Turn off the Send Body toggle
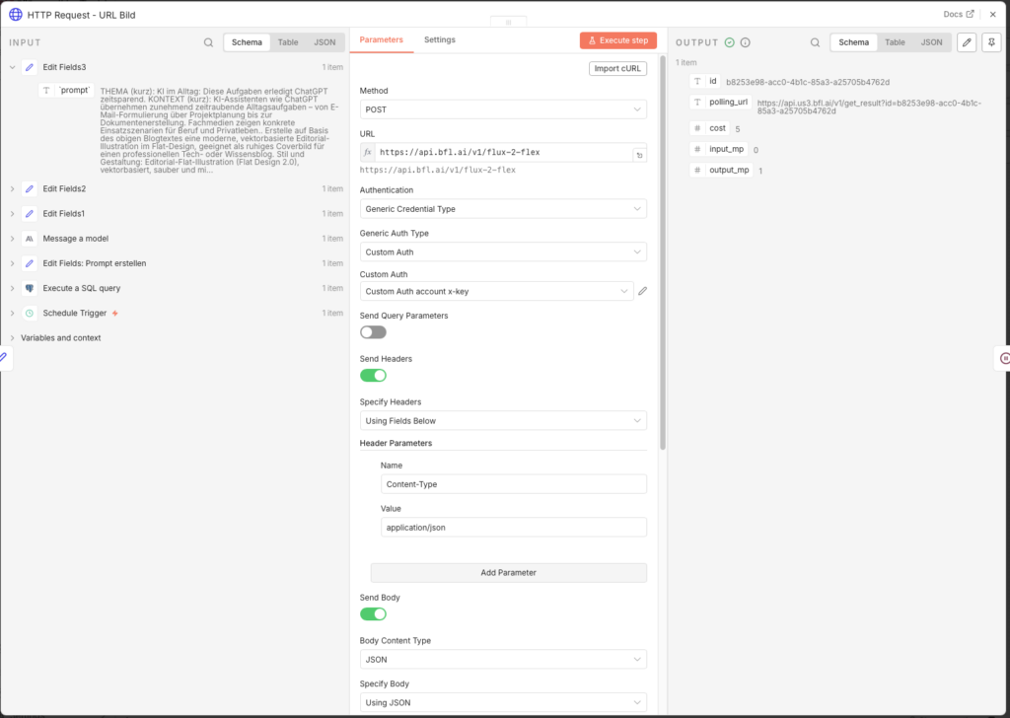1010x718 pixels. coord(373,614)
